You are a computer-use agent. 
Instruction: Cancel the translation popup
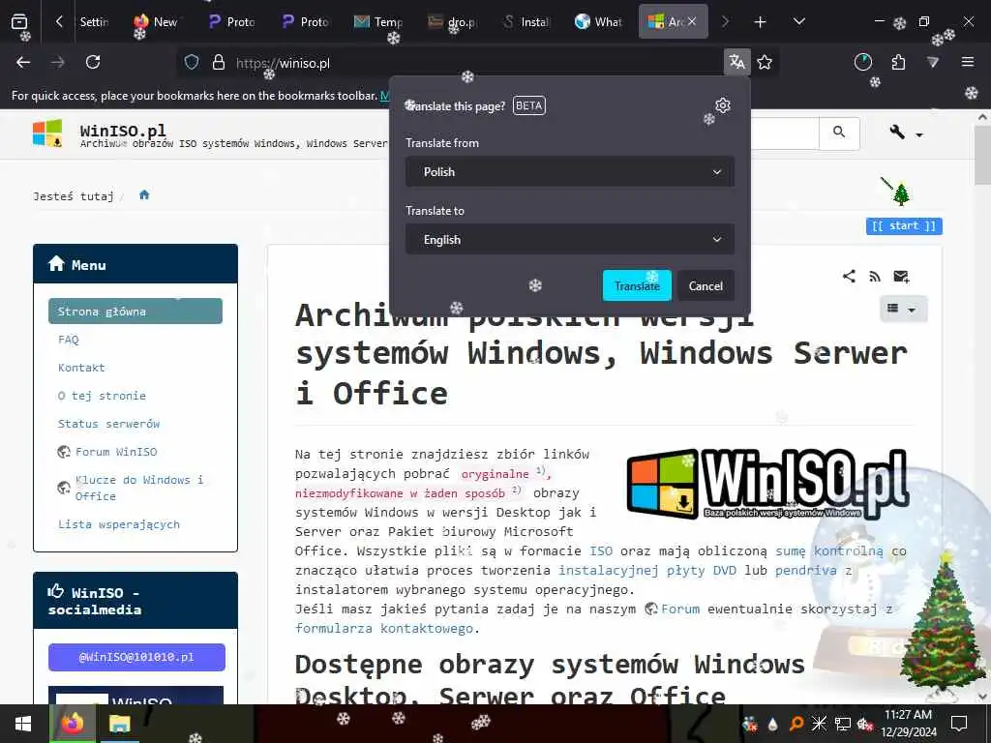tap(706, 285)
